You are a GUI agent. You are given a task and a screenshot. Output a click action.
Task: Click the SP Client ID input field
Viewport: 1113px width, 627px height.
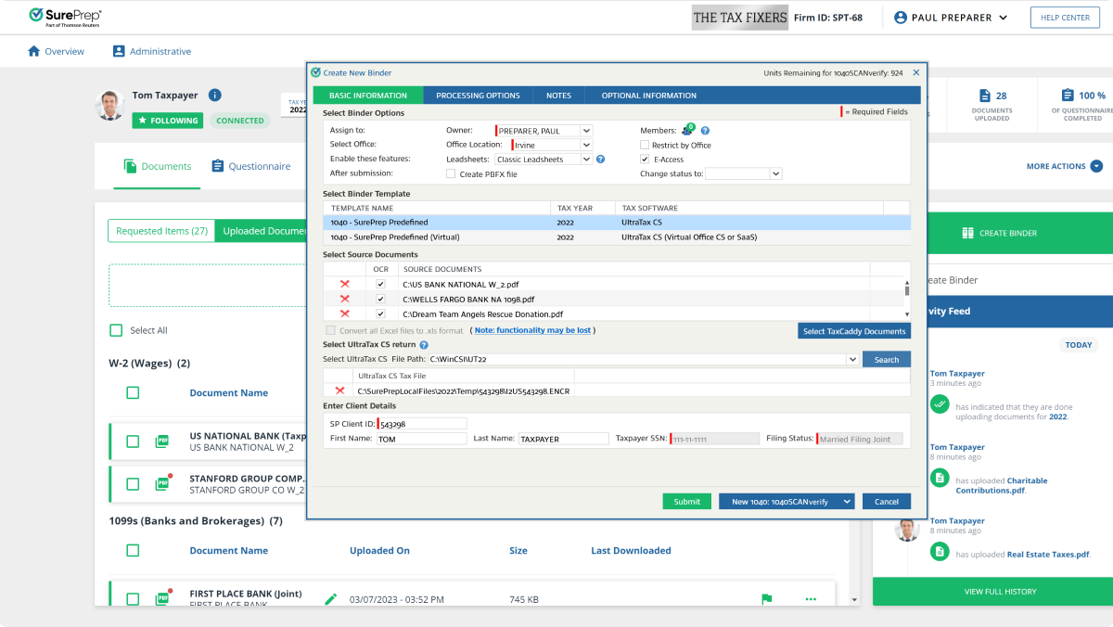(423, 424)
